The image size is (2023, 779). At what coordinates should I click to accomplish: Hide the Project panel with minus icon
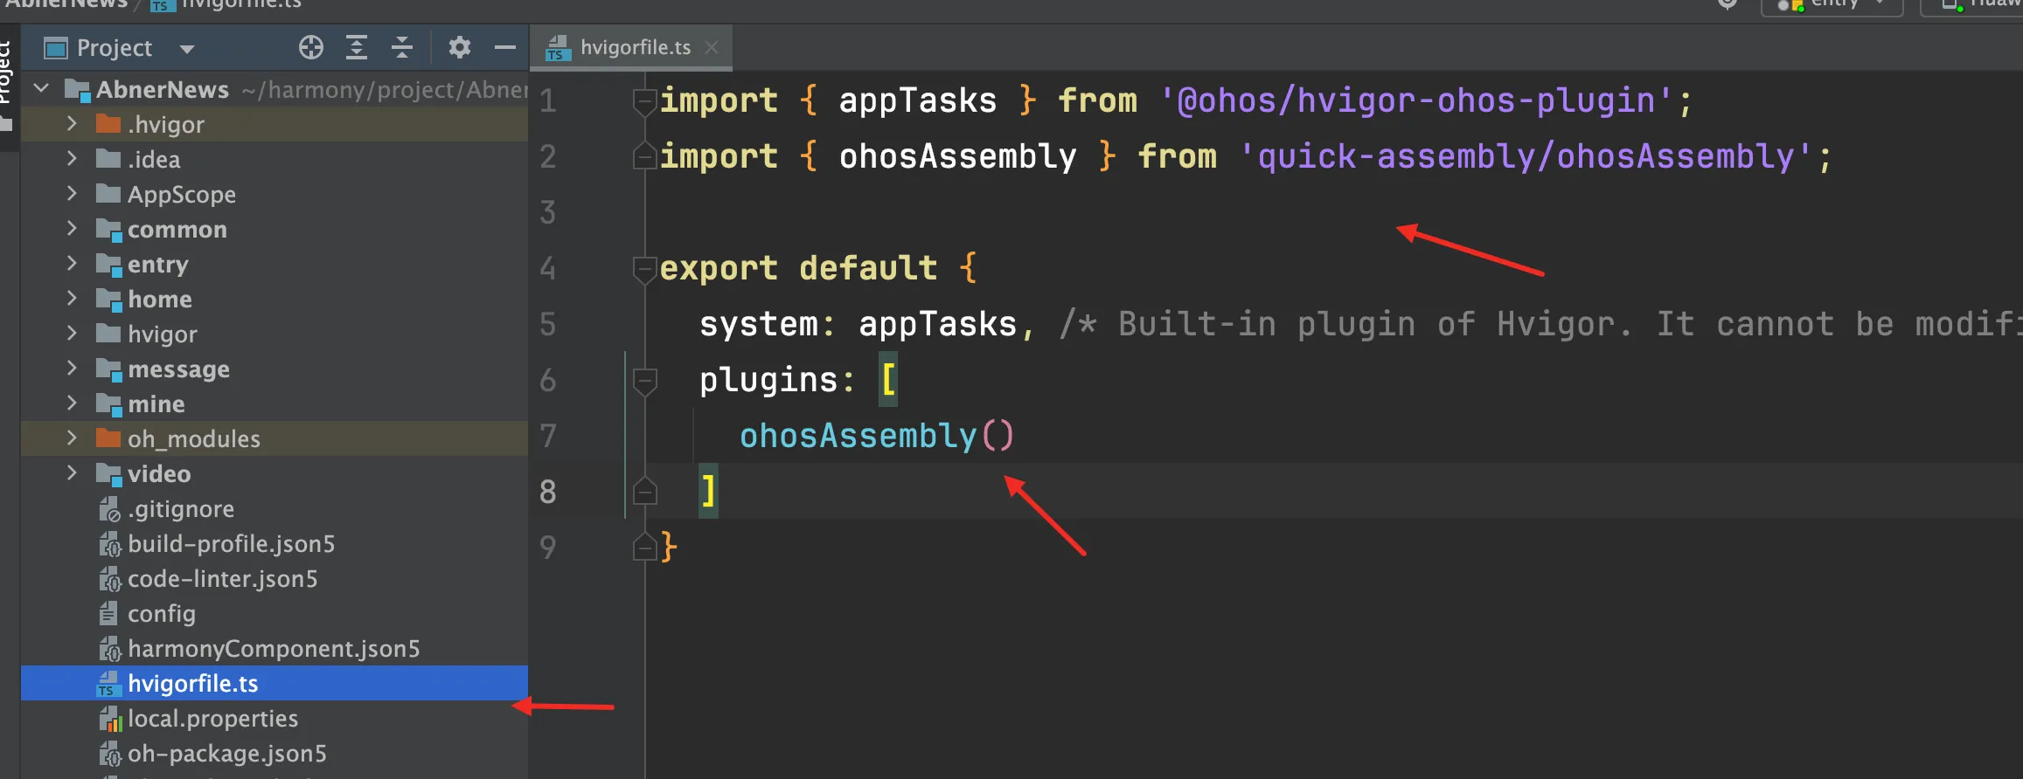pos(505,47)
